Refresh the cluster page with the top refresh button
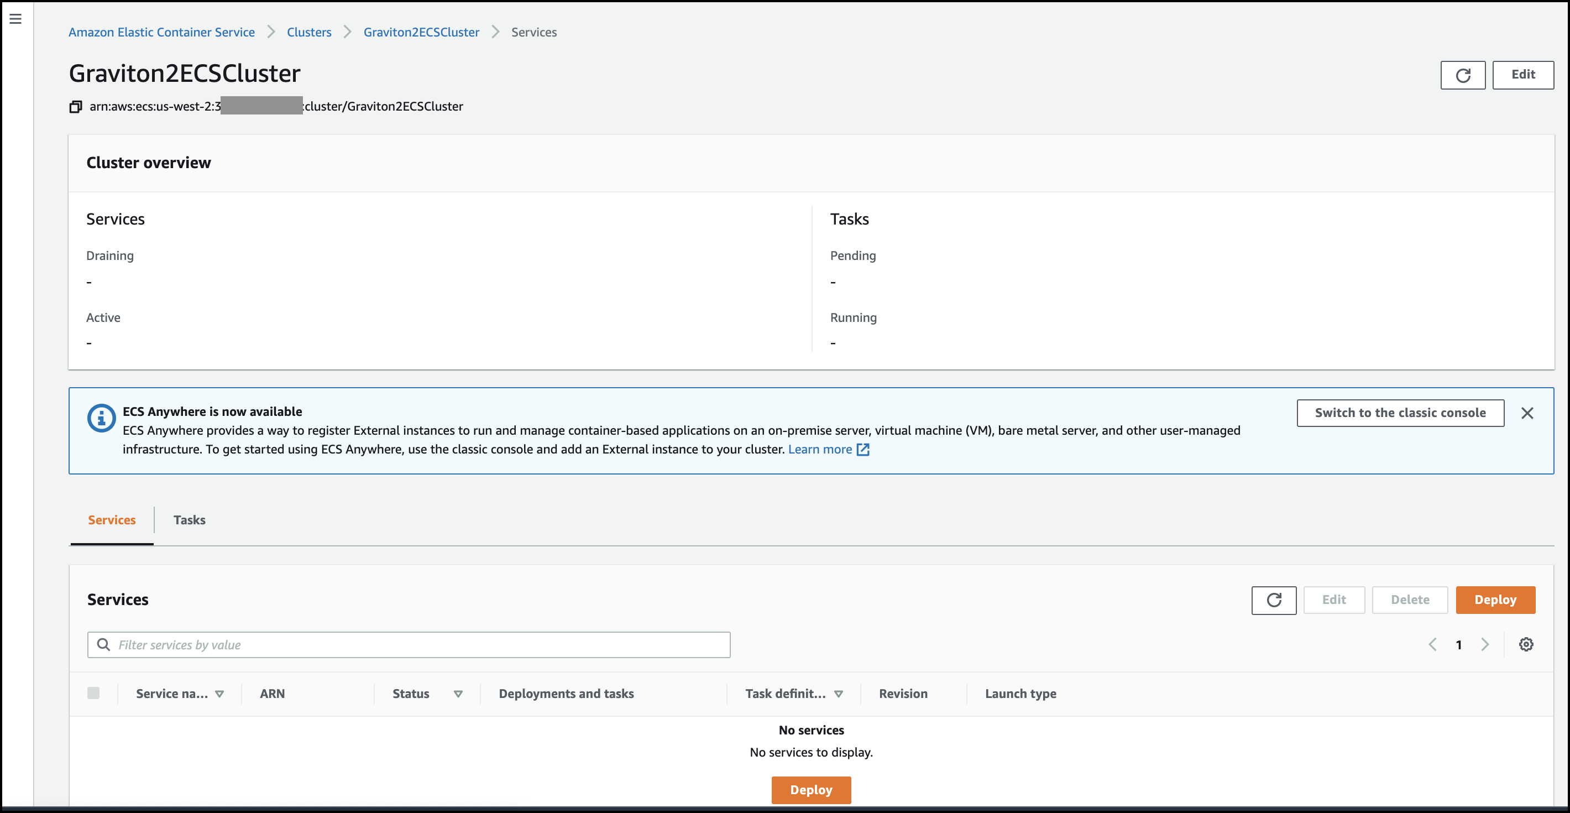This screenshot has width=1570, height=813. point(1463,75)
